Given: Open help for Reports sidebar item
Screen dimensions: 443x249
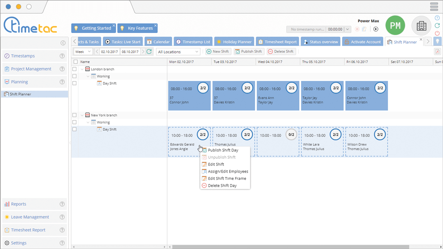Looking at the screenshot, I should coord(62,204).
